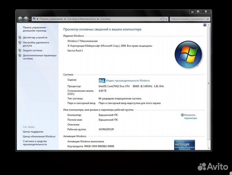Viewport: 232px width, 175px height.
Task: Select the Windows 7 Максимальная text
Action: point(82,41)
